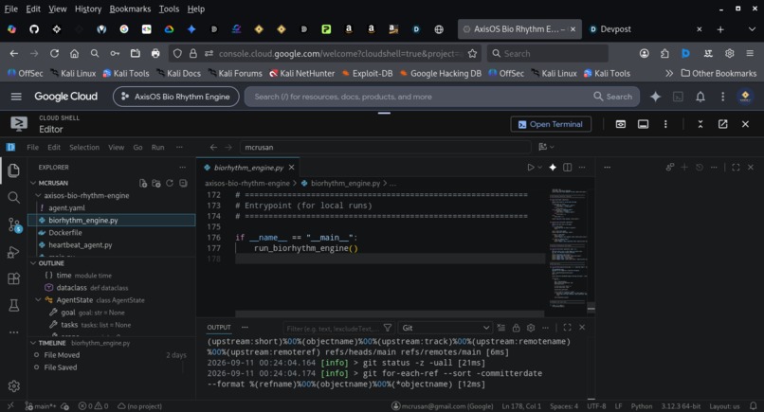This screenshot has height=412, width=764.
Task: Open the Extensions view in activity bar
Action: (13, 278)
